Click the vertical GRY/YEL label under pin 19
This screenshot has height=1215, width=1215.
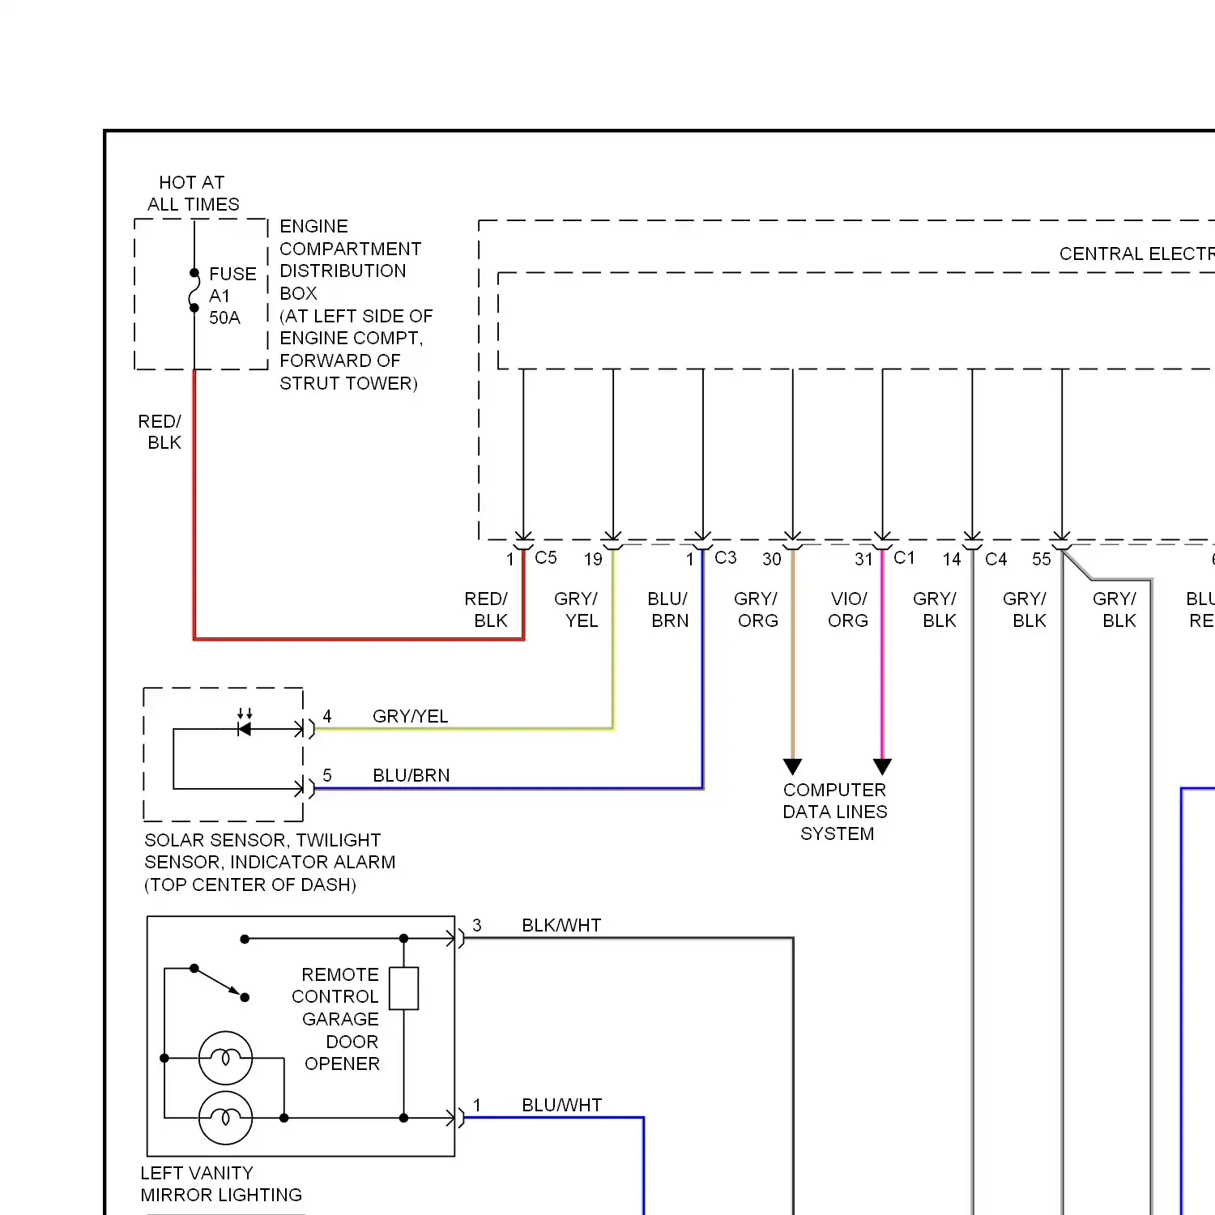576,609
